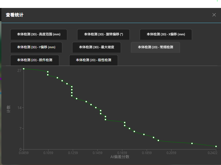The image size is (221, 165).
Task: Show the 本体检测 (3D) - 最大坡度 statistics tab
Action: point(96,47)
